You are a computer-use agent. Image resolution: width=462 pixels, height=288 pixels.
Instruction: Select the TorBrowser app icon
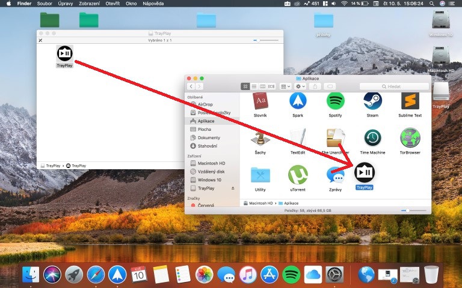tap(410, 137)
